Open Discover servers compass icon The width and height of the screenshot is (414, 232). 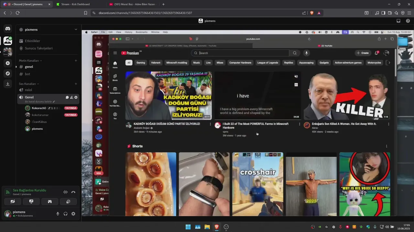click(x=8, y=73)
